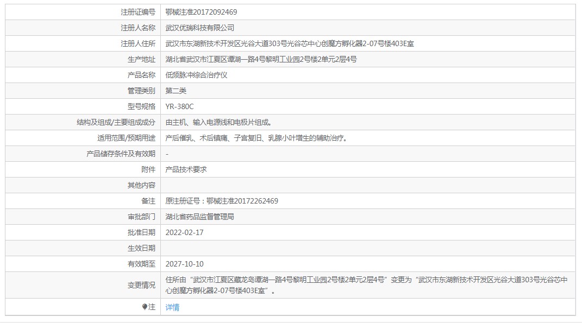Select the 注册证编号 label
Viewport: 582px width, 323px height.
click(x=138, y=12)
